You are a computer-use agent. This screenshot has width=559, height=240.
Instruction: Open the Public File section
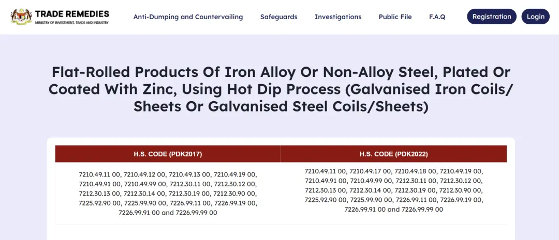(x=395, y=17)
